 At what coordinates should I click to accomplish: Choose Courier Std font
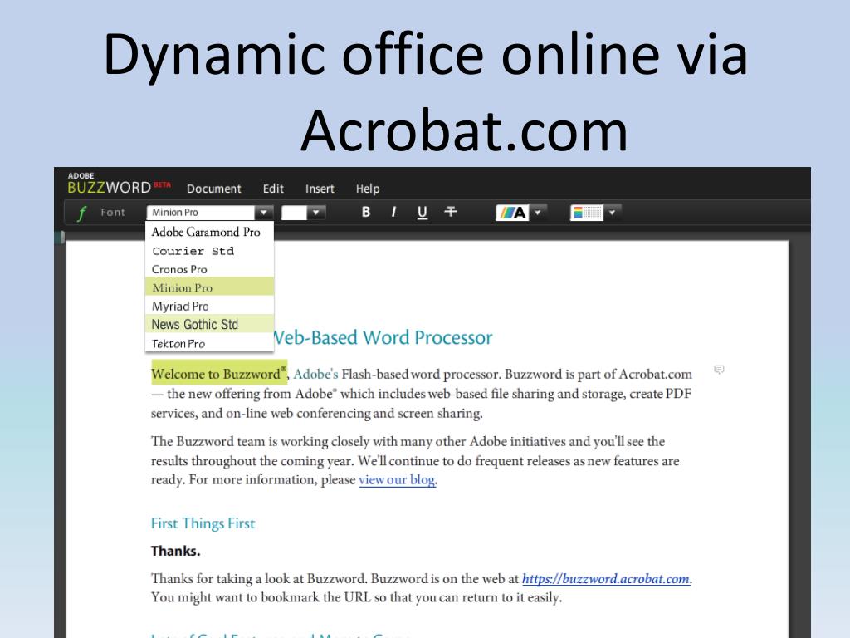pos(209,251)
